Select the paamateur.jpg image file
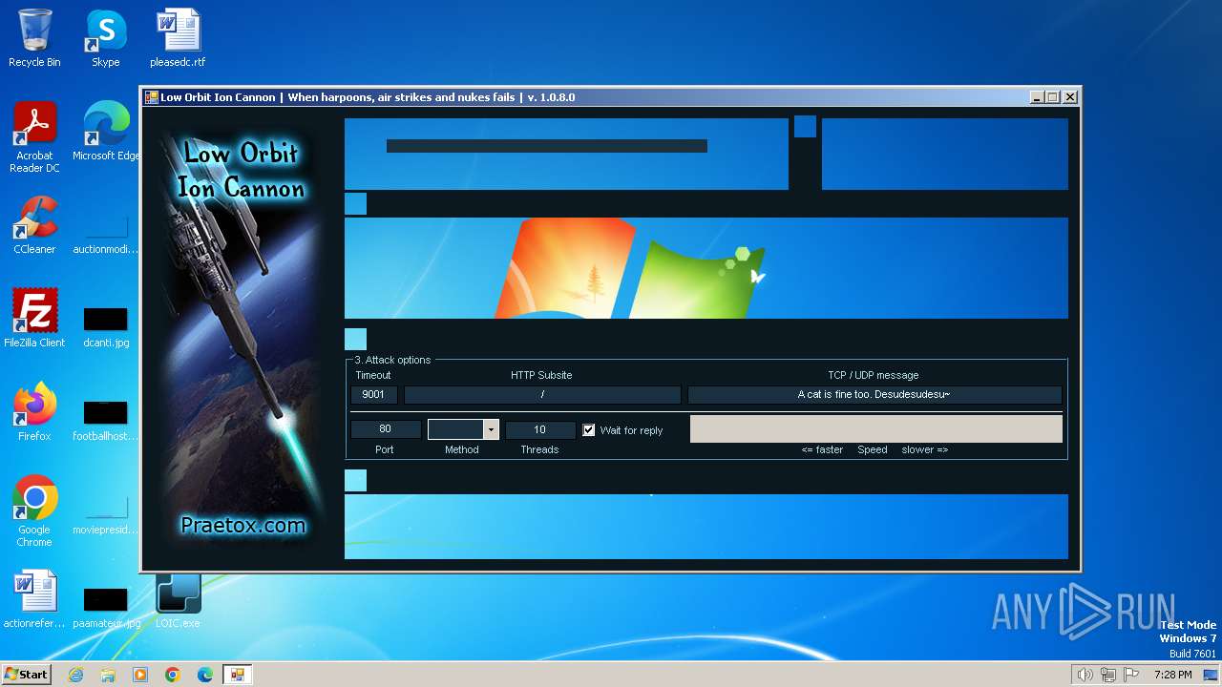This screenshot has width=1222, height=687. (105, 607)
